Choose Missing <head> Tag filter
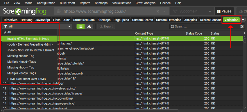247x112 pixels. point(30,56)
